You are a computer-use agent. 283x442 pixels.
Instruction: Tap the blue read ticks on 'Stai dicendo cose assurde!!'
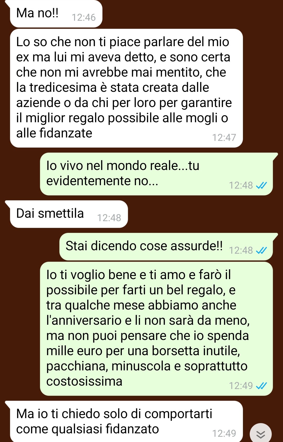pyautogui.click(x=261, y=251)
